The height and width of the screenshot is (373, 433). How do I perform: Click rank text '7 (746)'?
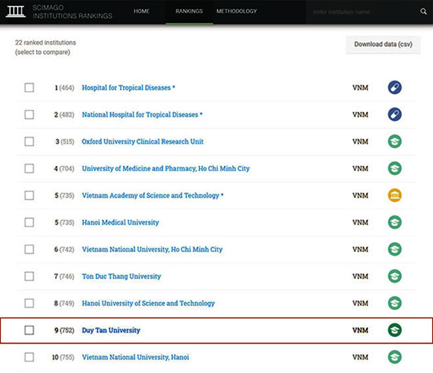pyautogui.click(x=64, y=277)
